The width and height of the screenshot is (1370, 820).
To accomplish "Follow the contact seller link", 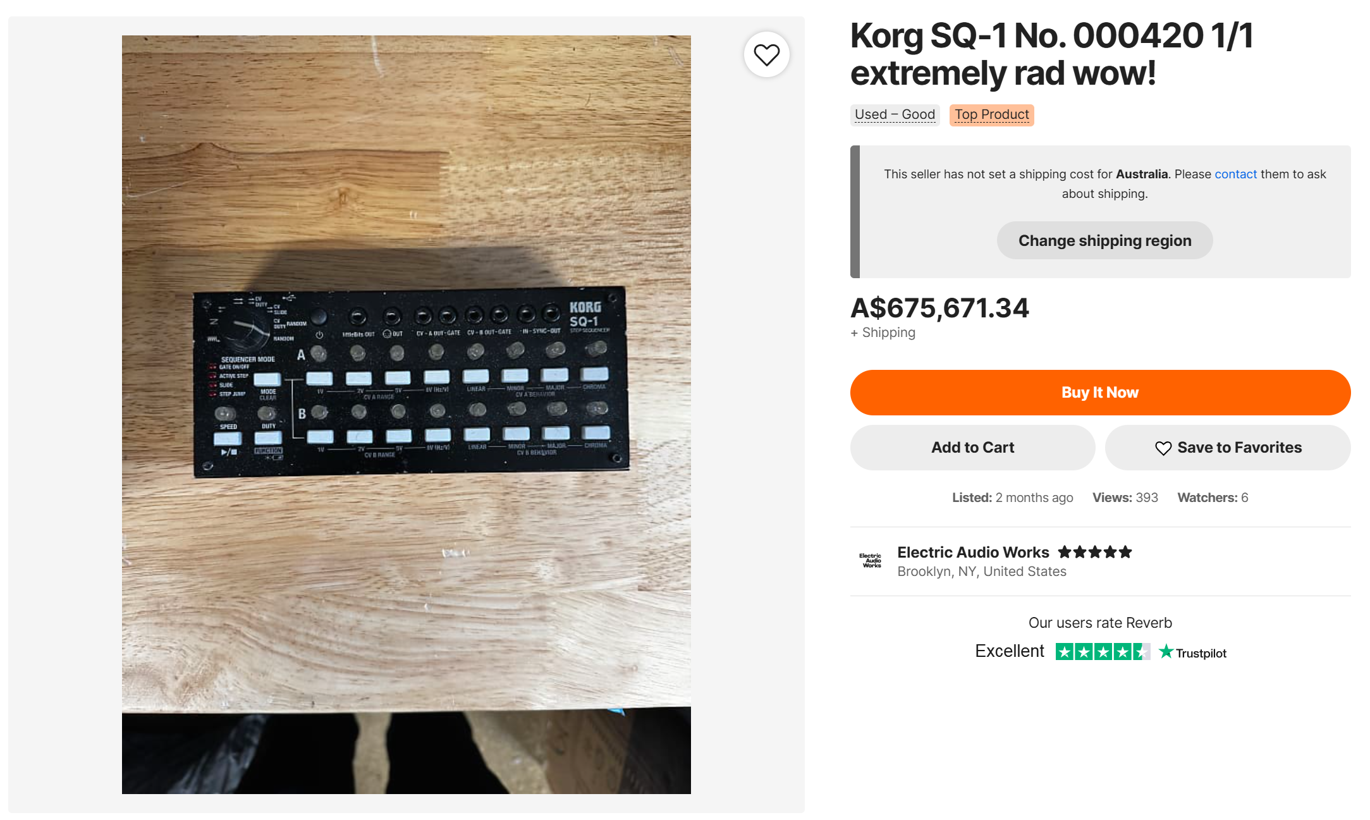I will pos(1235,174).
